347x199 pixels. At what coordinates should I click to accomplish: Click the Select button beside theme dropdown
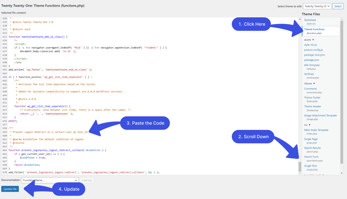tap(338, 6)
